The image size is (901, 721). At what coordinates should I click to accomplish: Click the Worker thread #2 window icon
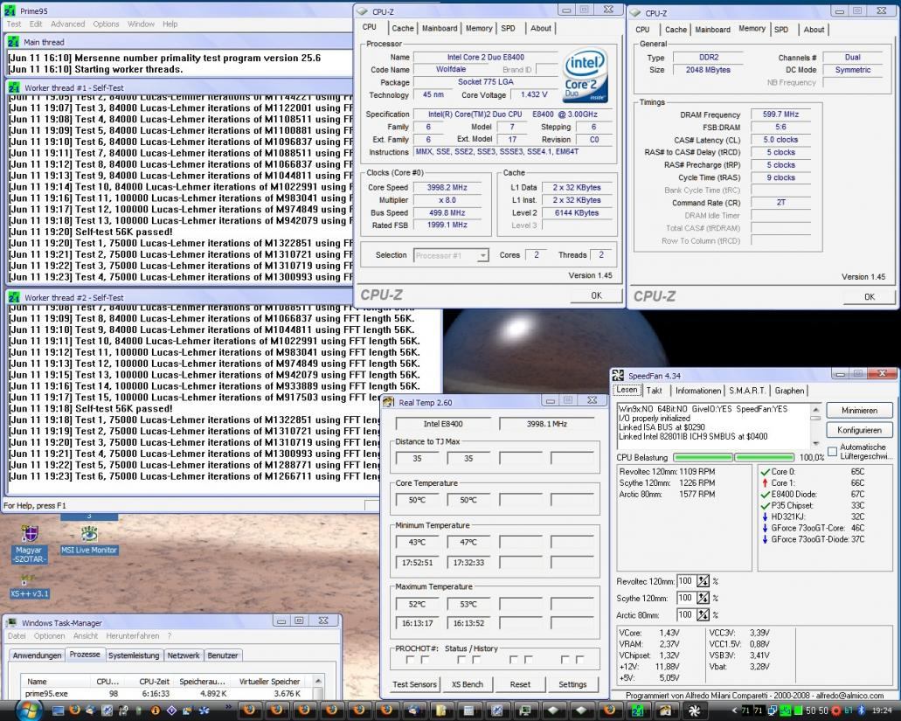(x=12, y=298)
